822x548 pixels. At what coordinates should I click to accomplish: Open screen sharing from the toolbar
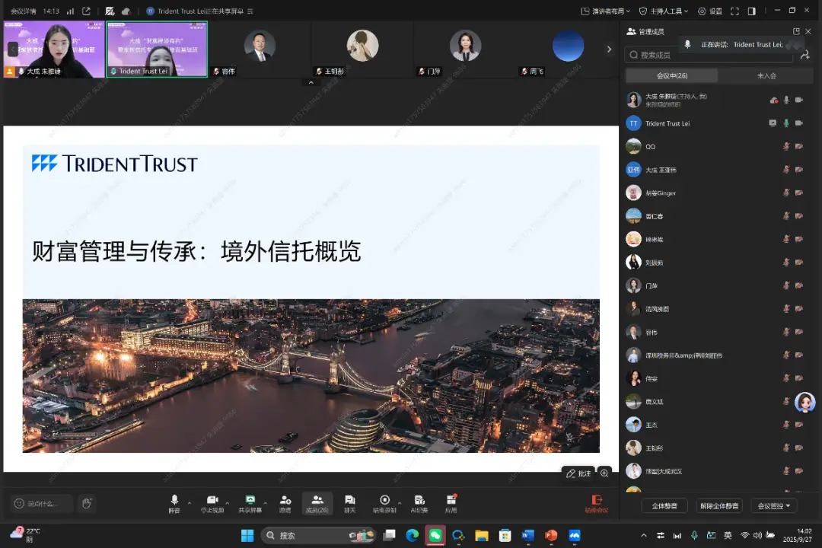251,502
